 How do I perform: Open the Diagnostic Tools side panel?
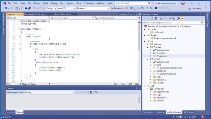coord(208,20)
